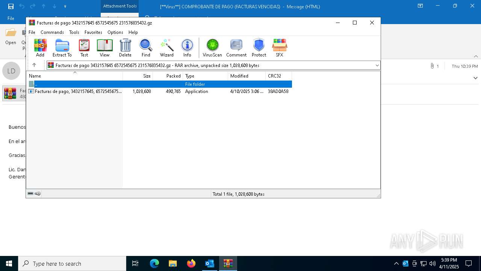Screen dimensions: 481x271
Task: Click the Add toolbar icon in WinRAR
Action: (x=40, y=48)
